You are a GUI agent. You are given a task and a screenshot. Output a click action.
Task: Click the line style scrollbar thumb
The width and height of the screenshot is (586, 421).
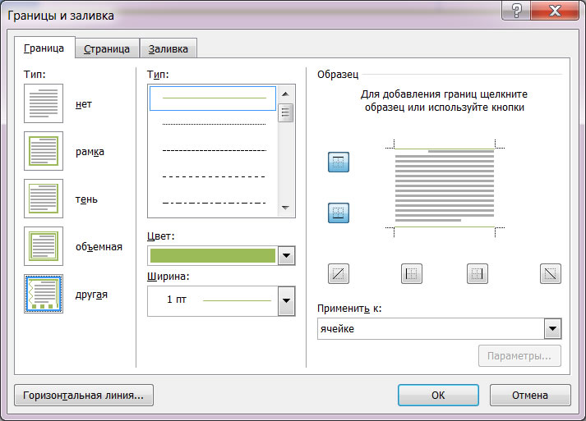click(x=285, y=112)
